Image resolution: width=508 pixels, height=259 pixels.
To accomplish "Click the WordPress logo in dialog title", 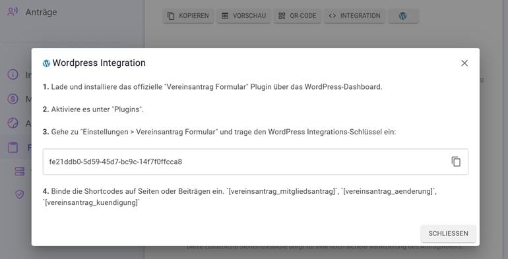I will tap(46, 63).
